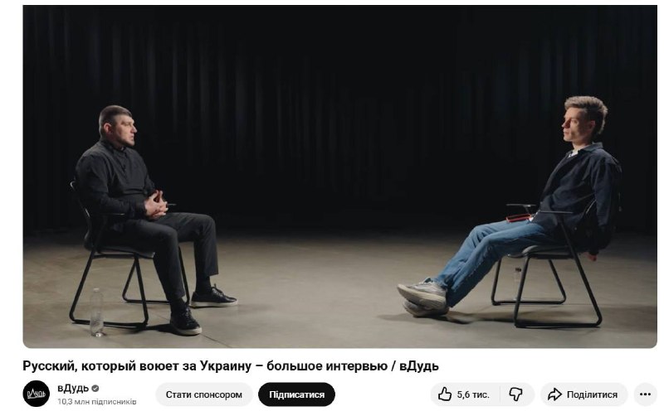Click the 5,6 тис. like count

coord(473,394)
